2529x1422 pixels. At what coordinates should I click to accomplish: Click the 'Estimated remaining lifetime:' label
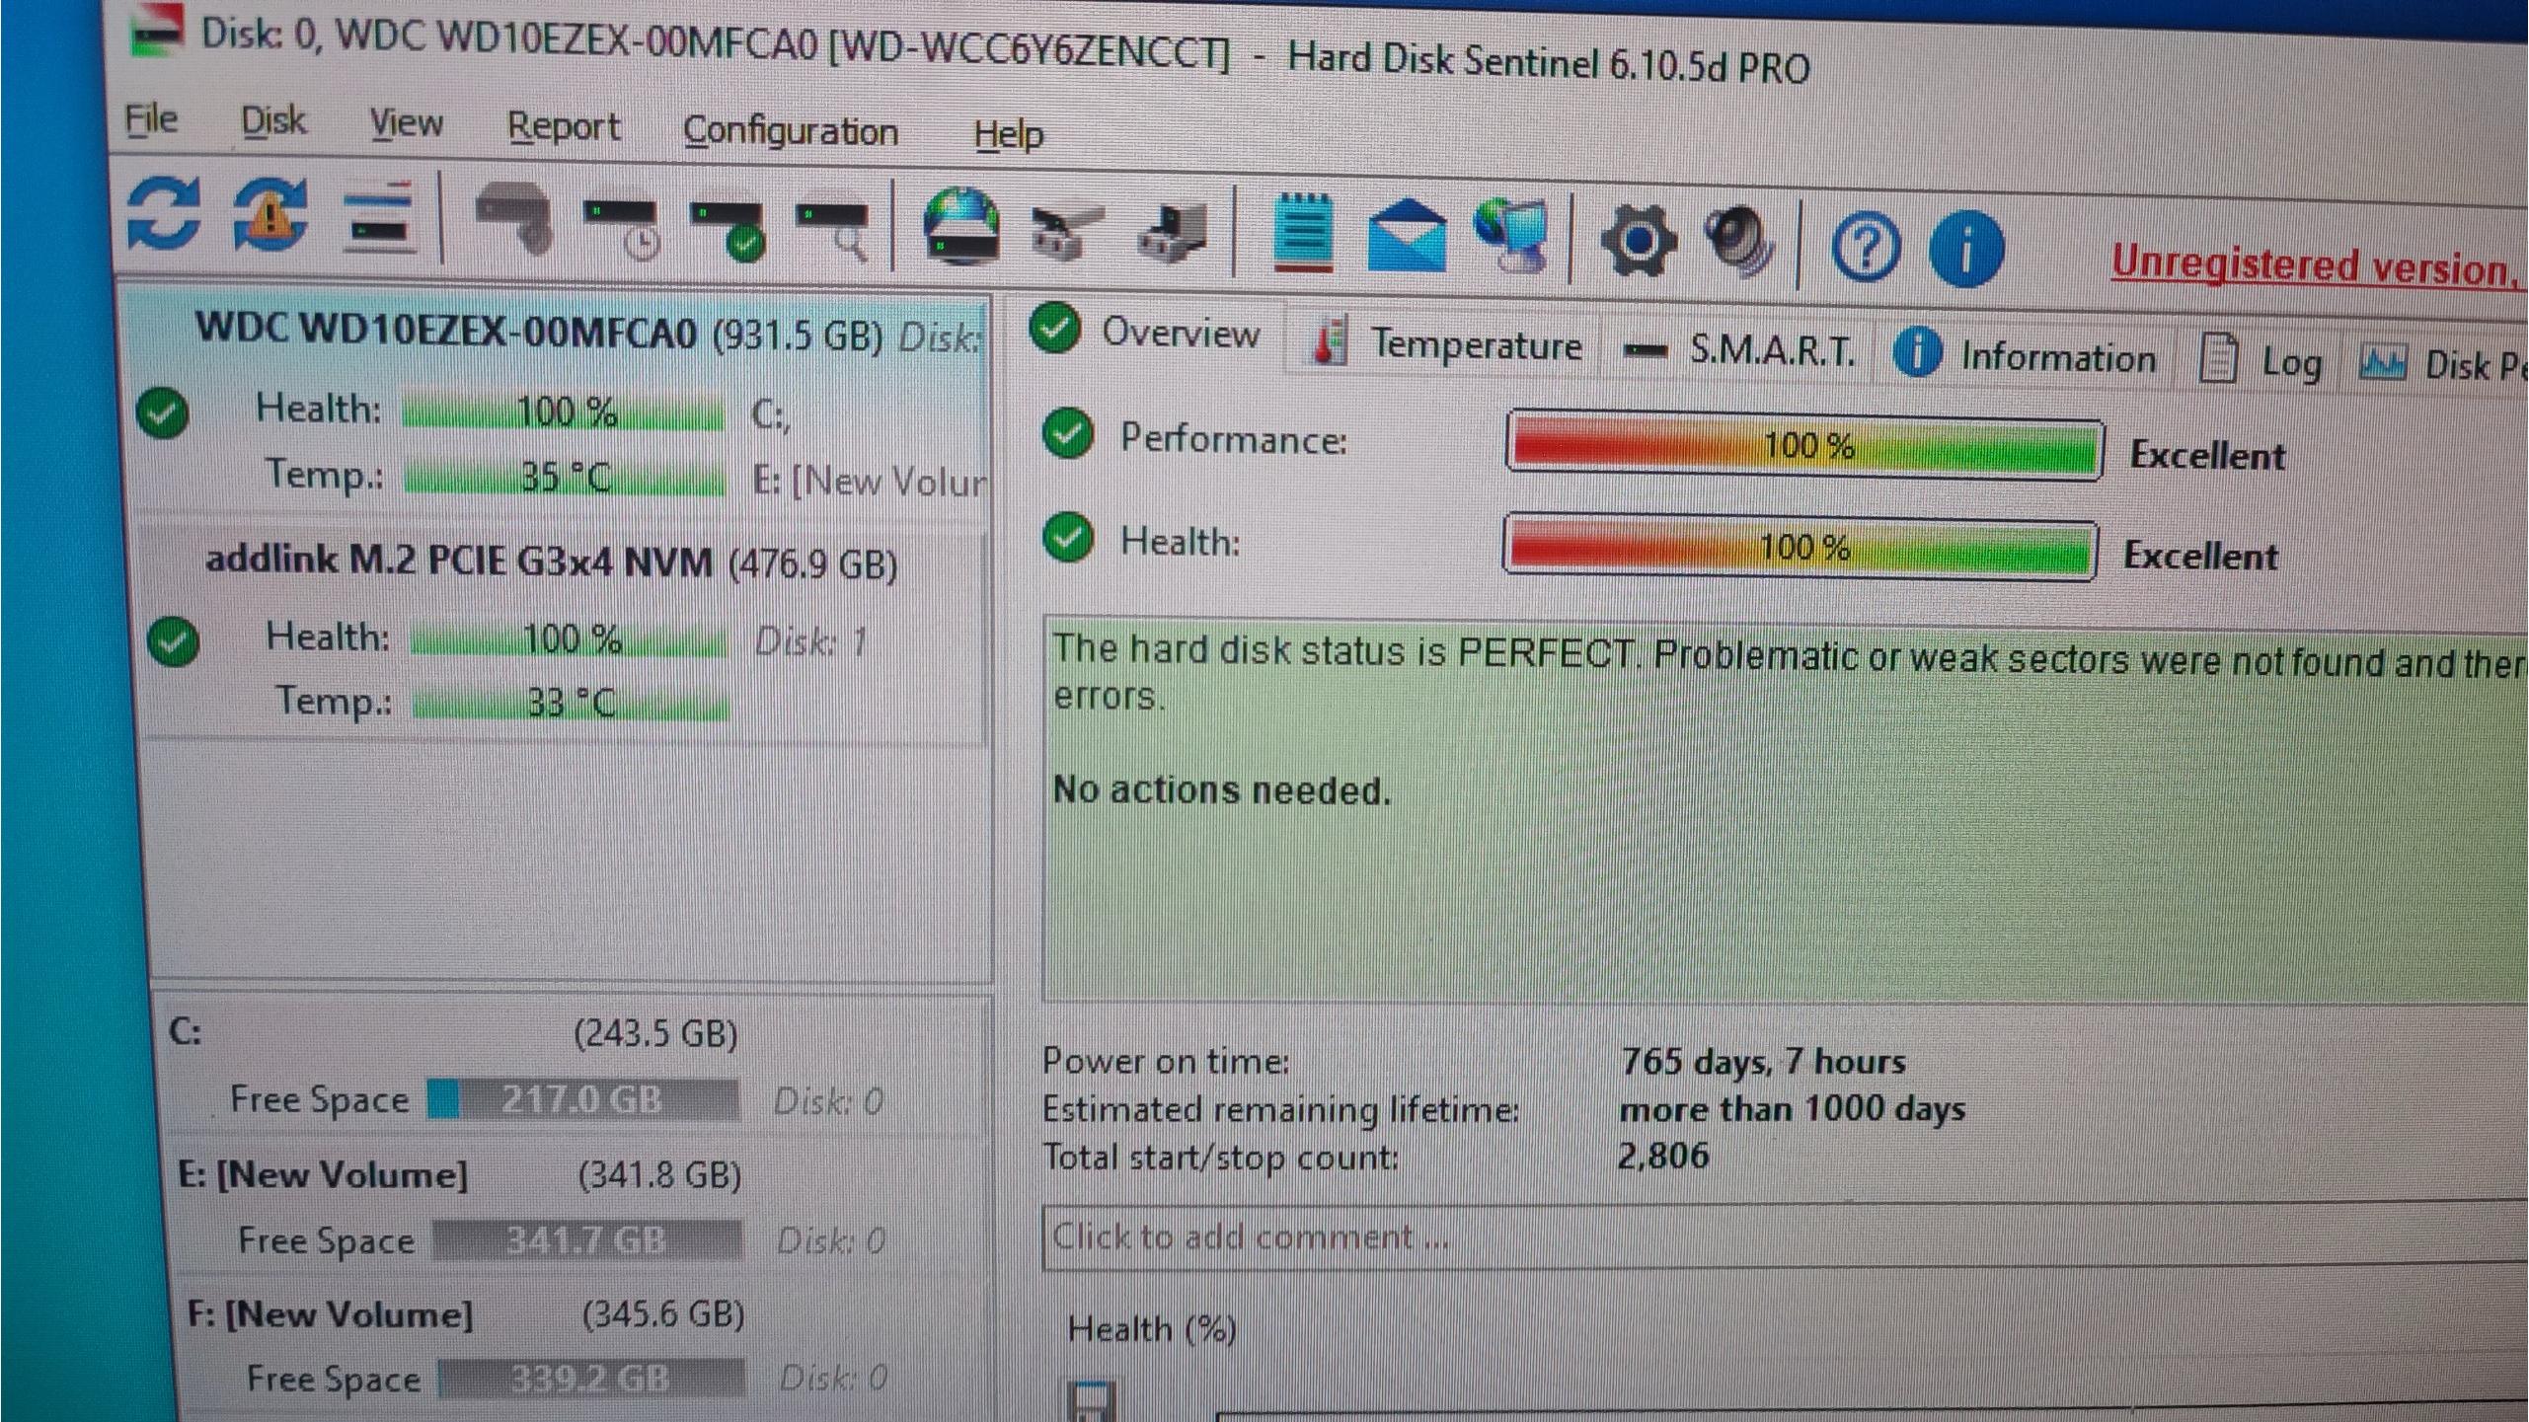(x=1280, y=1109)
